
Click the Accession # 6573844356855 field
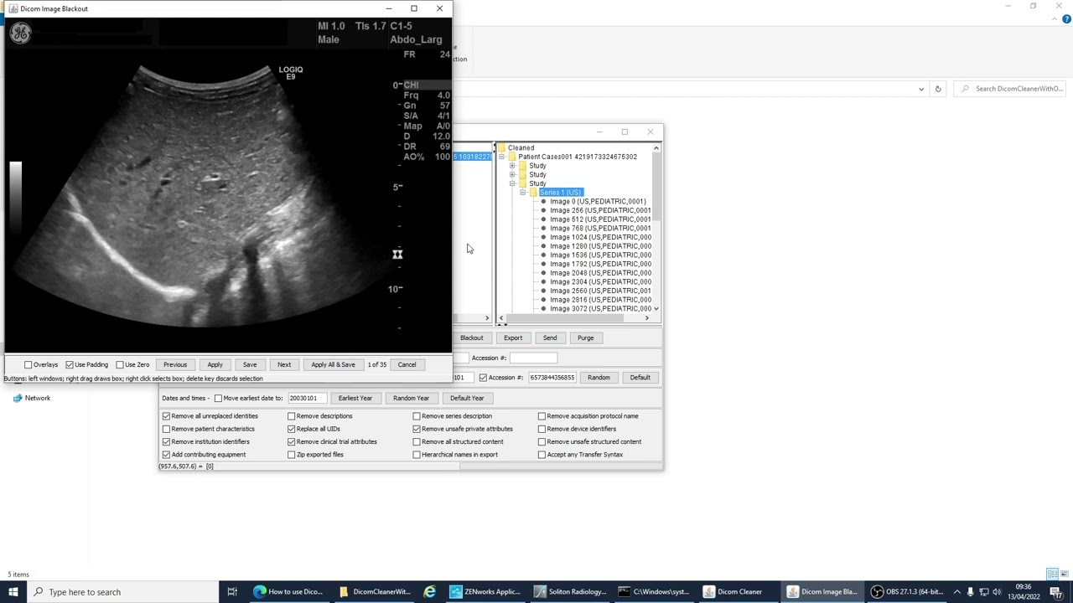coord(552,378)
